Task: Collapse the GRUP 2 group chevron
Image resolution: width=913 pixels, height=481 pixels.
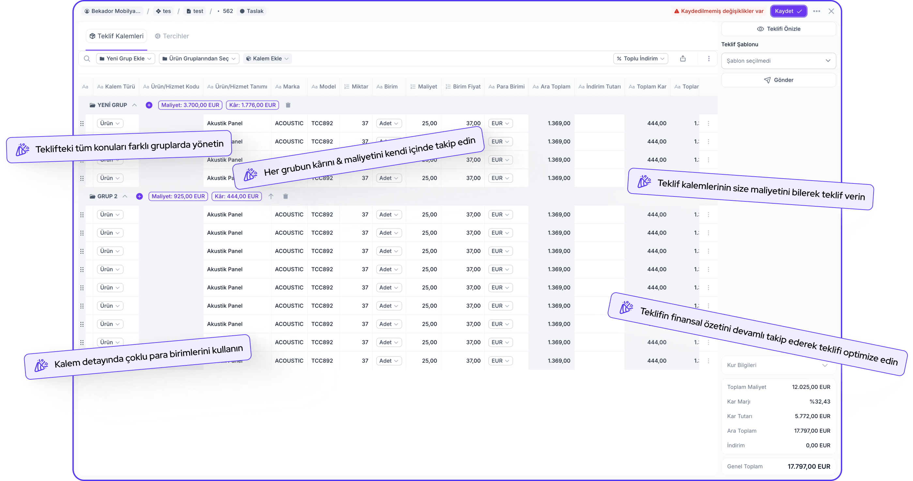Action: click(x=125, y=196)
